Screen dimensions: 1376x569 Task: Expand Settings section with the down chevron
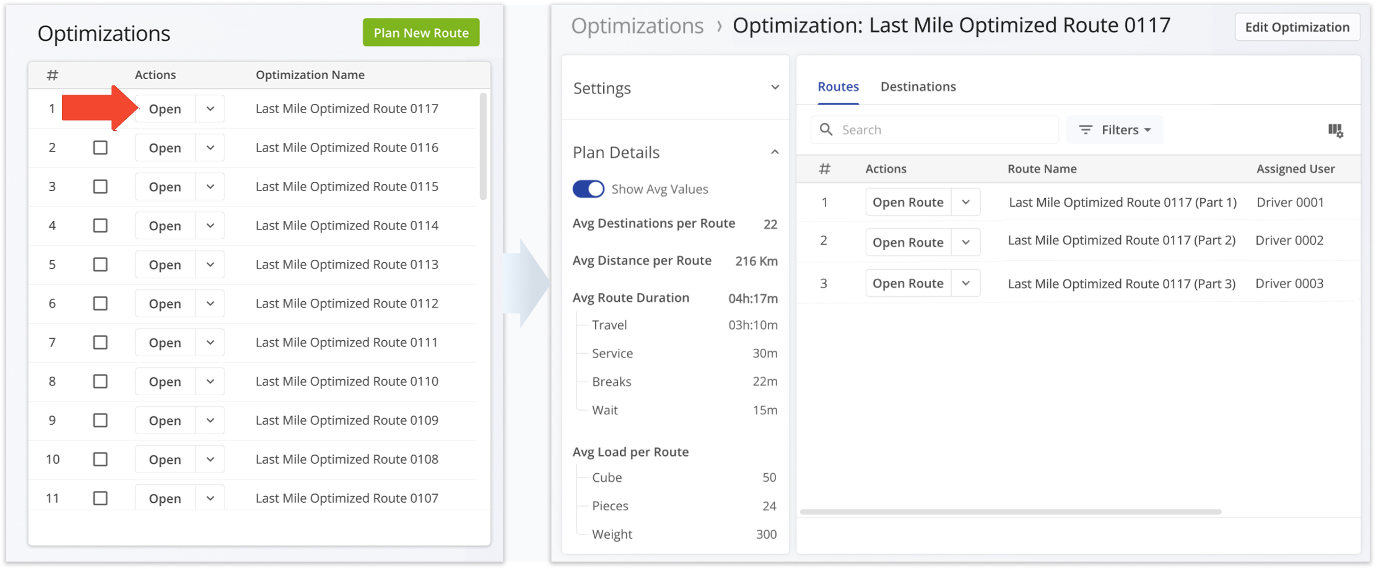(x=774, y=88)
